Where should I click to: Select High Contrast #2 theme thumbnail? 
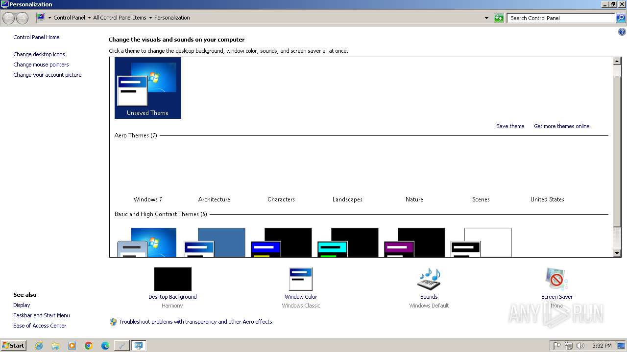[x=348, y=242]
